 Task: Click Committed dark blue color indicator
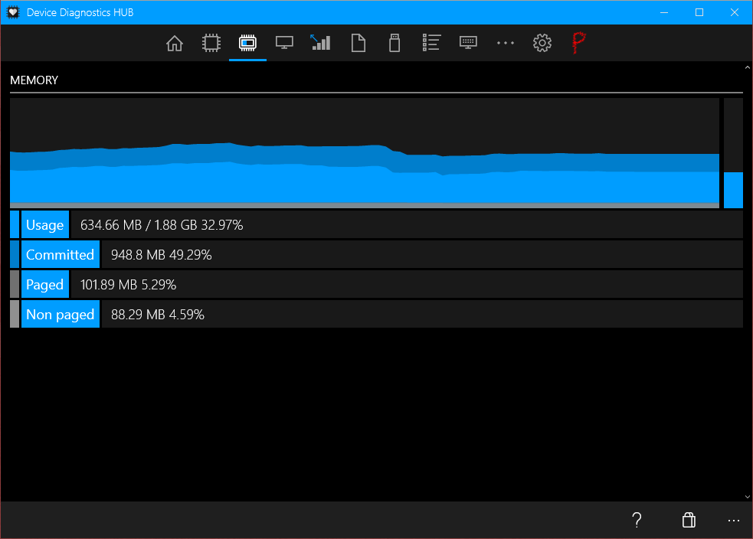click(x=15, y=254)
